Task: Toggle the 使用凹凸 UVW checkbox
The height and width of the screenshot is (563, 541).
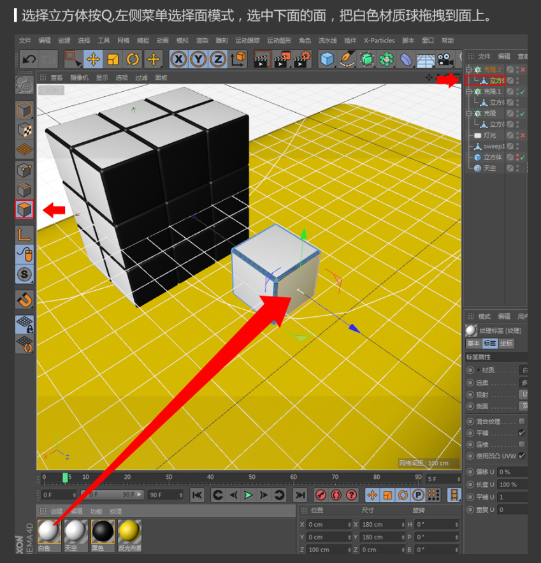Action: coord(522,456)
